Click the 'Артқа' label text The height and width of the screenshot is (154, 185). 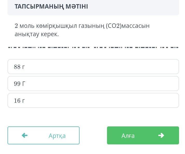(57, 136)
